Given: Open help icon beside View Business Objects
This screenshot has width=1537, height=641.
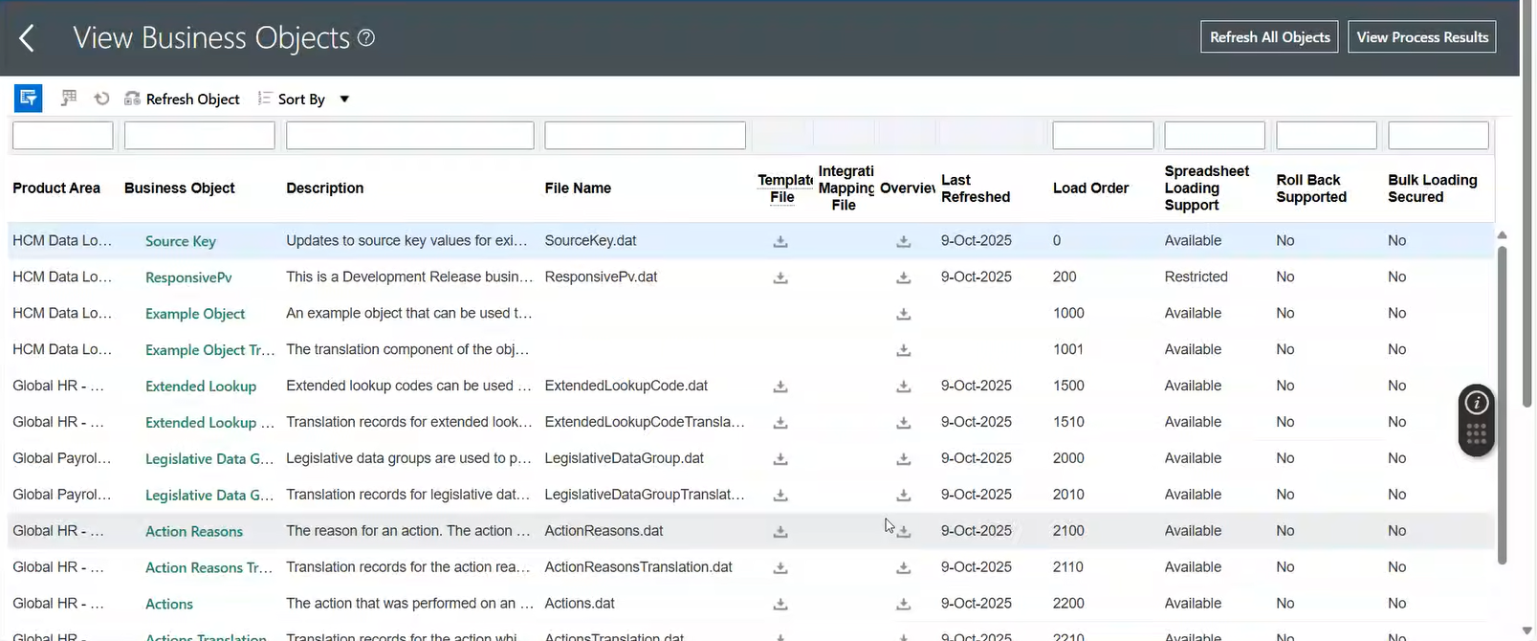Looking at the screenshot, I should (366, 38).
